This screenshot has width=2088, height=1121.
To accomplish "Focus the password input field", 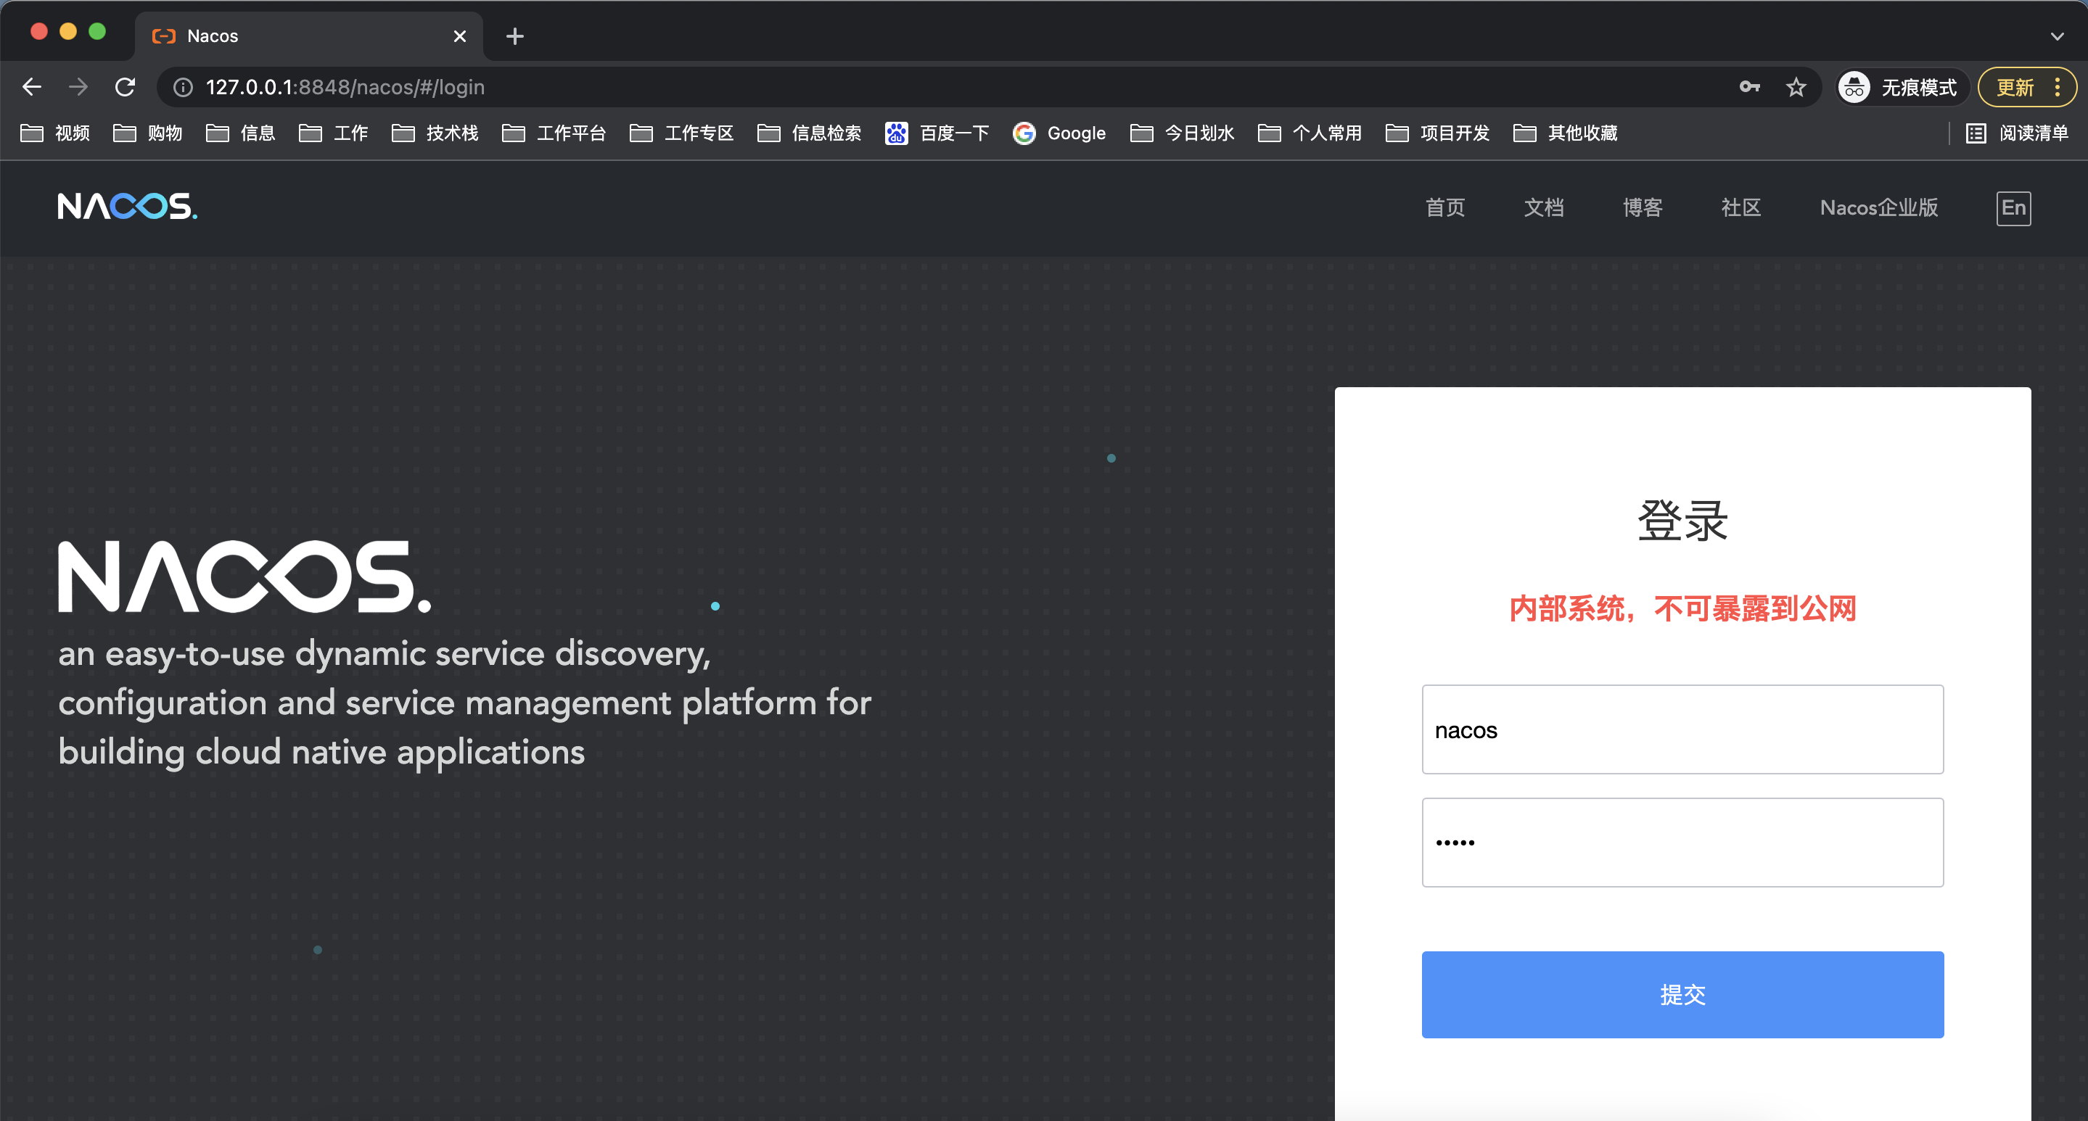I will coord(1682,843).
